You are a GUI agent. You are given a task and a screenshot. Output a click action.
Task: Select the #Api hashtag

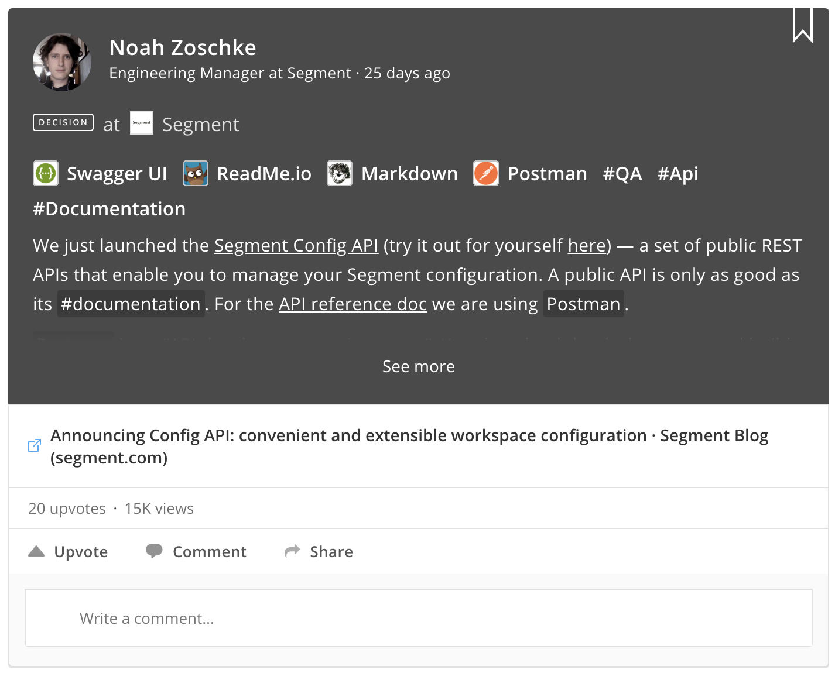pyautogui.click(x=678, y=174)
